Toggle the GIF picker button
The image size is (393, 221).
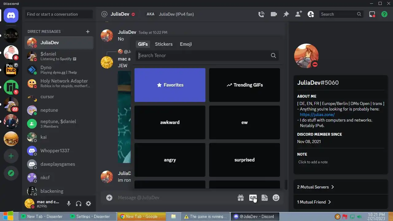point(253,198)
